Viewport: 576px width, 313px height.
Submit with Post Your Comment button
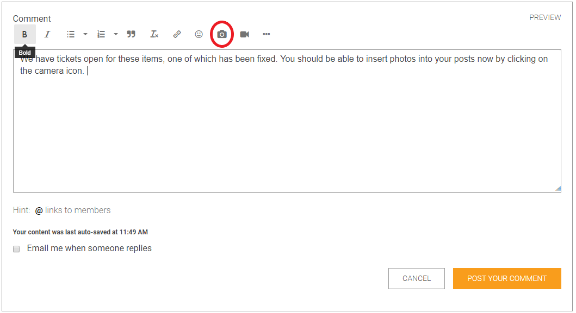pos(507,278)
